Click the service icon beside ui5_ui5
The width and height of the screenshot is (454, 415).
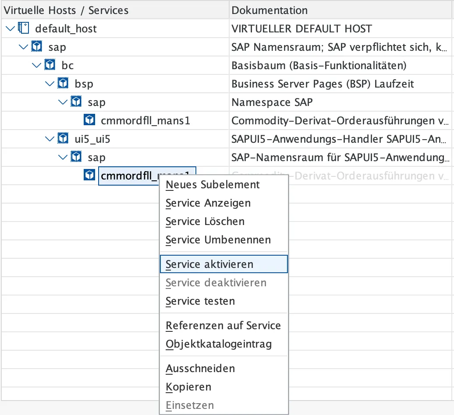click(x=64, y=139)
